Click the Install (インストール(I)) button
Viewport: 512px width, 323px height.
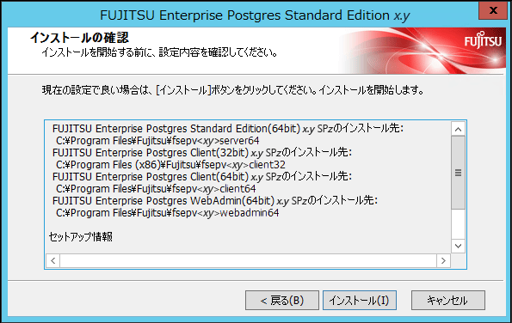[360, 300]
